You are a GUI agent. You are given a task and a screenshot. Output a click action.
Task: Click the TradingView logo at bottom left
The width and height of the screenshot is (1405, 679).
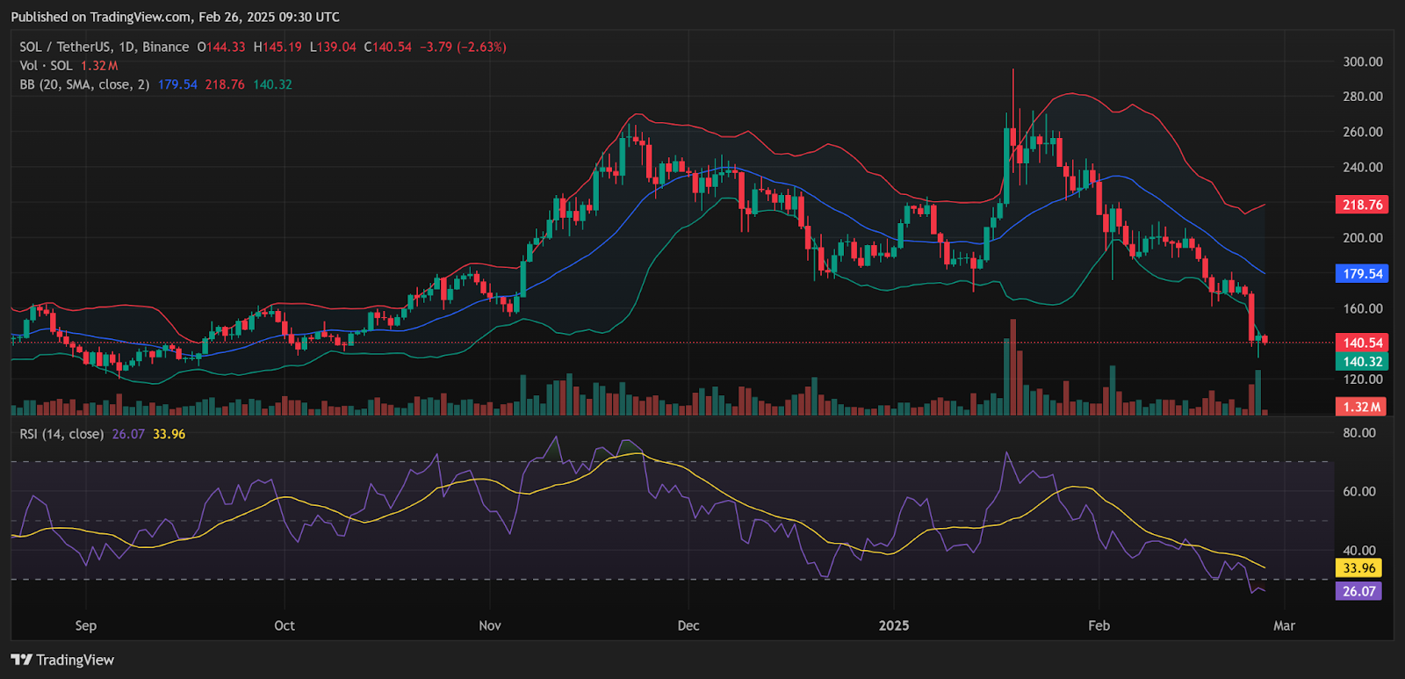tap(62, 660)
